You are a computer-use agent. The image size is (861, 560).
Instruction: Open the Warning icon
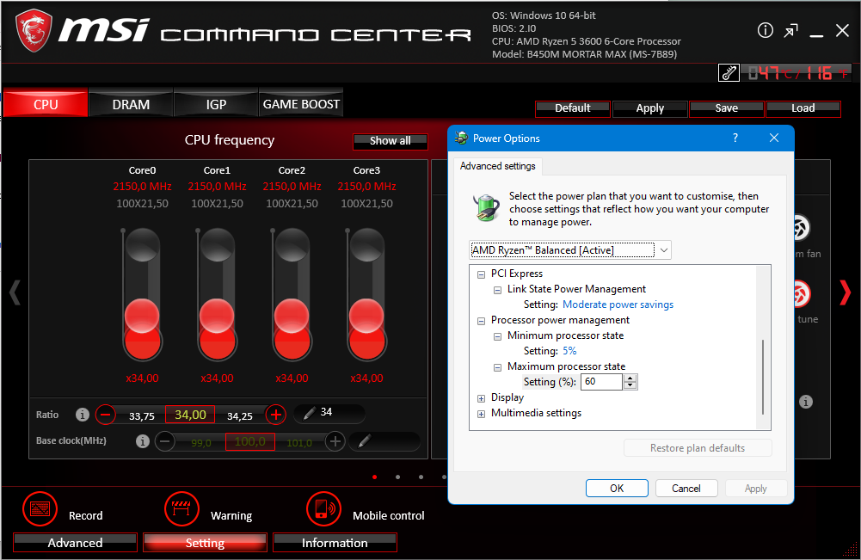[x=181, y=509]
